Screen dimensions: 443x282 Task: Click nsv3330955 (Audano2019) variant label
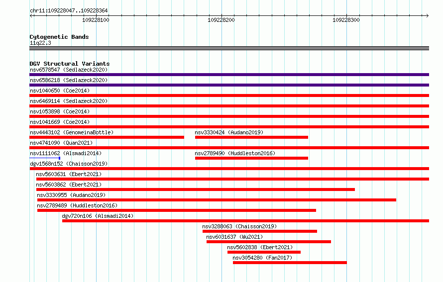(x=71, y=195)
